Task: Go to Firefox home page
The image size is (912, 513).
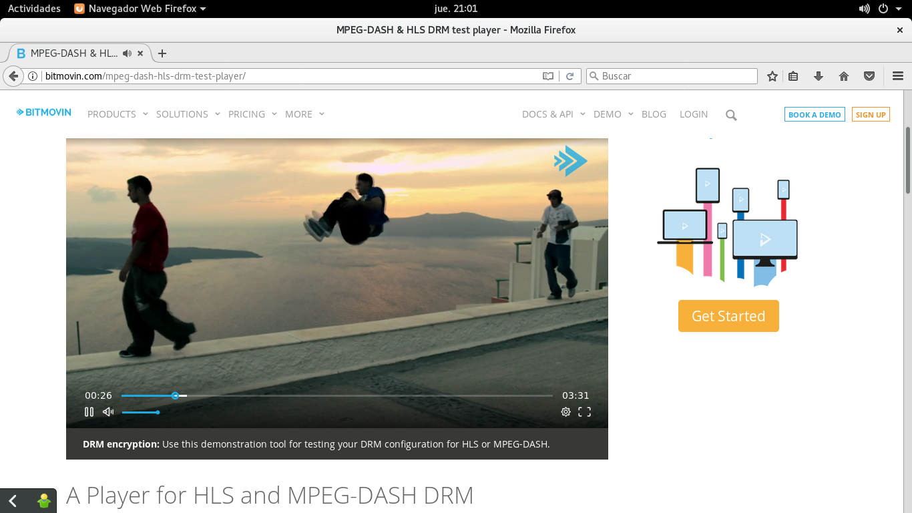Action: [844, 76]
